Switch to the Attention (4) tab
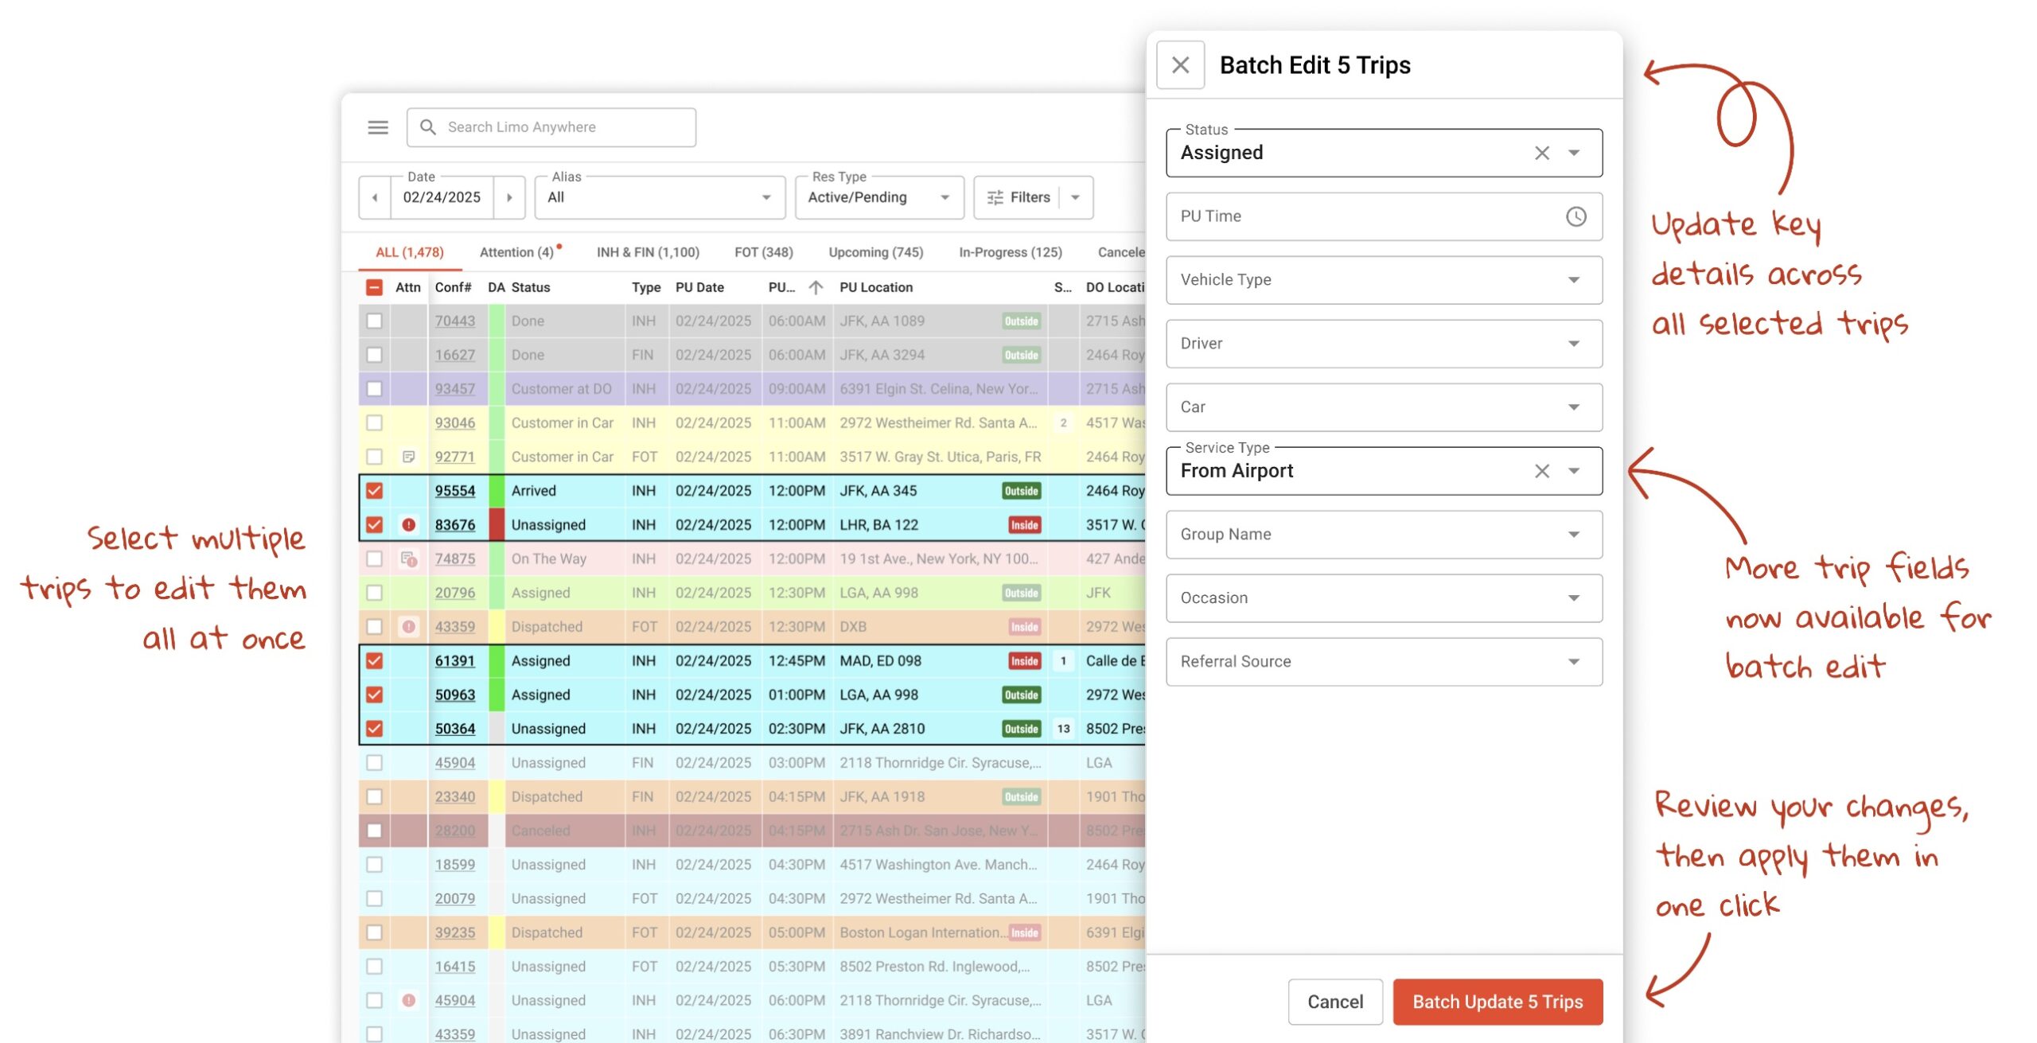 (x=516, y=252)
